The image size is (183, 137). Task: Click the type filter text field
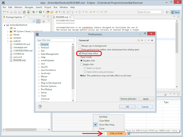pos(55,40)
